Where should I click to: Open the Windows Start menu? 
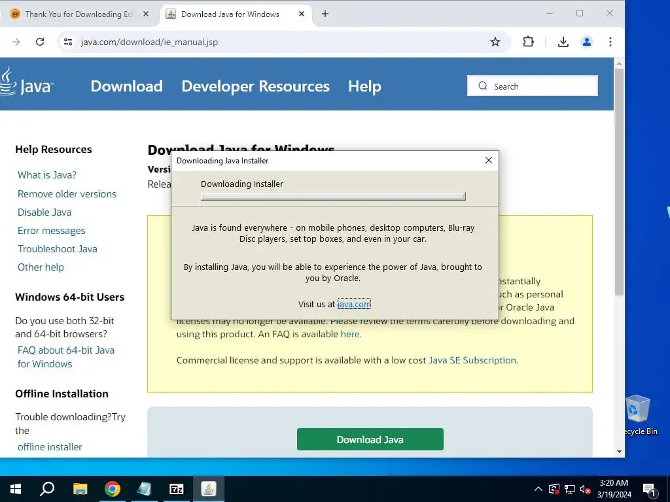click(16, 489)
